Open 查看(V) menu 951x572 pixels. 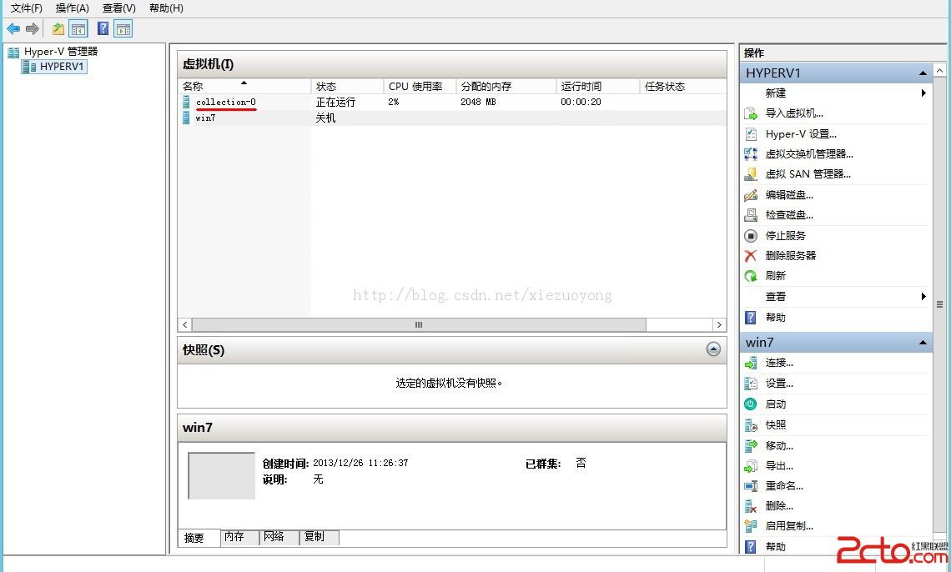click(118, 8)
